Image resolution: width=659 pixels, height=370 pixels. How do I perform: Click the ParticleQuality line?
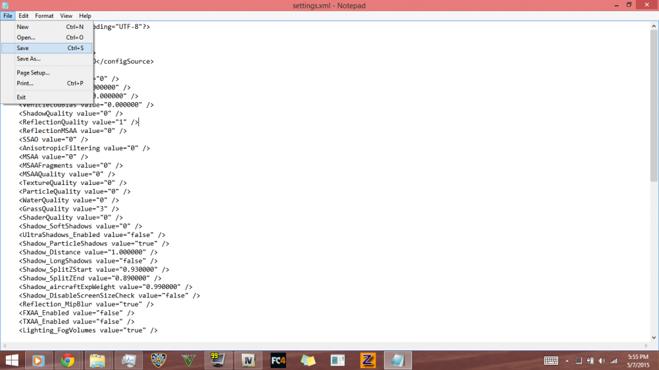coord(74,192)
